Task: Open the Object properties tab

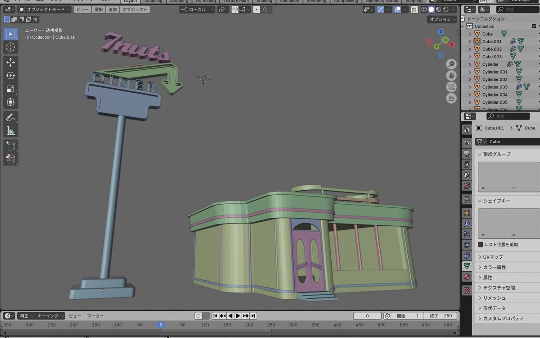Action: point(467,213)
